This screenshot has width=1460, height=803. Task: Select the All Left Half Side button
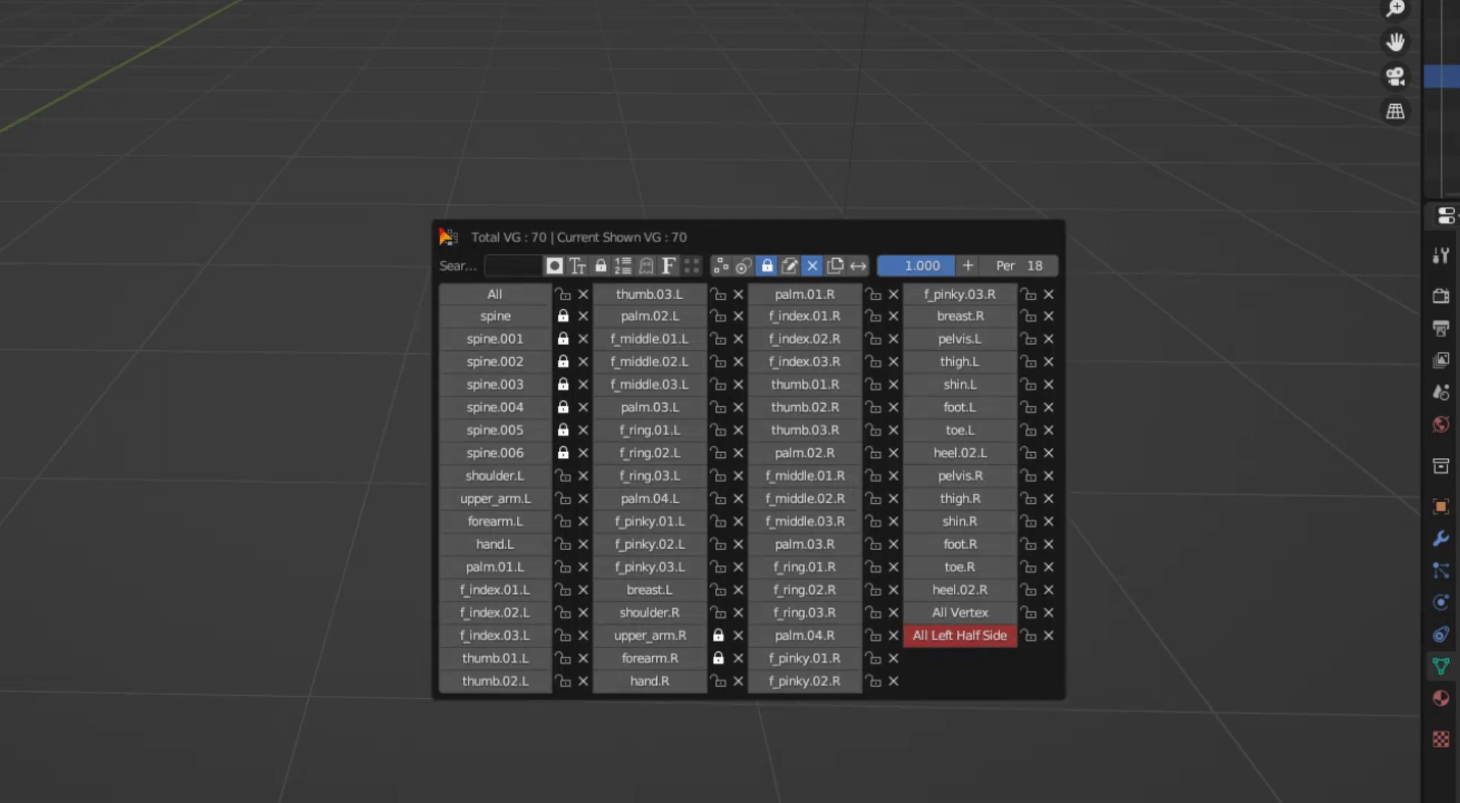point(960,636)
